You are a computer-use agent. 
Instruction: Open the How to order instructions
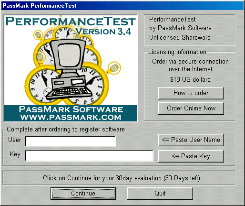click(191, 93)
